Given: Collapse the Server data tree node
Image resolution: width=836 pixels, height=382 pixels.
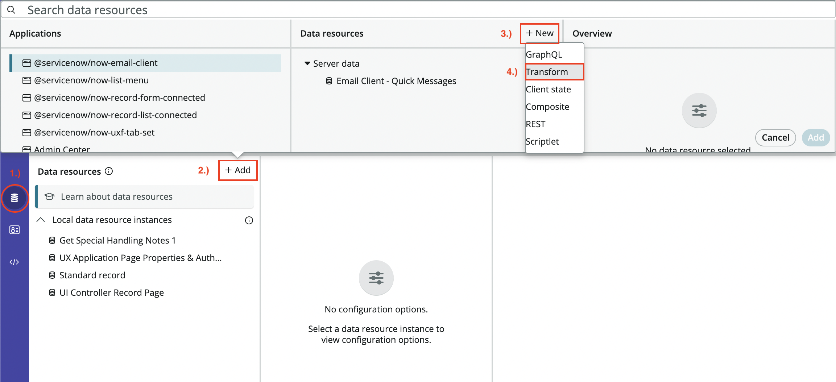Looking at the screenshot, I should coord(307,63).
